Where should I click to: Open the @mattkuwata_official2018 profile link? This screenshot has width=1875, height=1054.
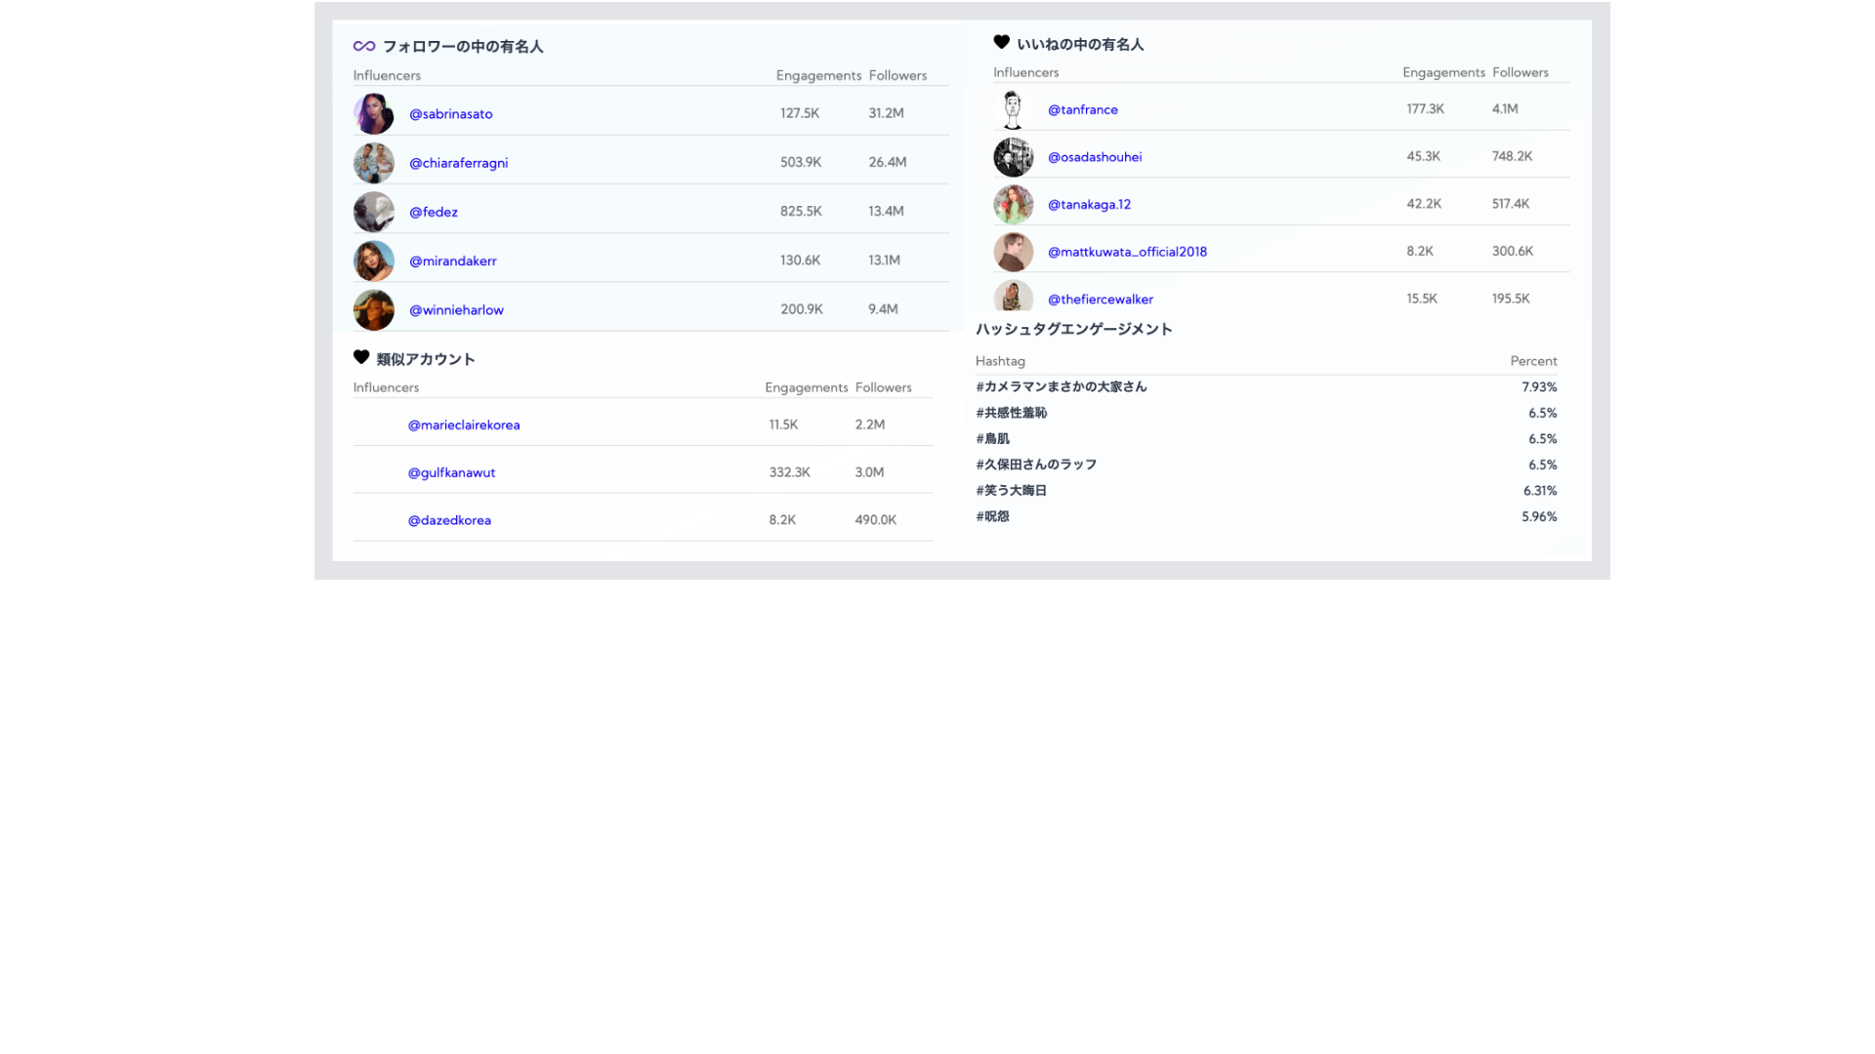pyautogui.click(x=1127, y=252)
